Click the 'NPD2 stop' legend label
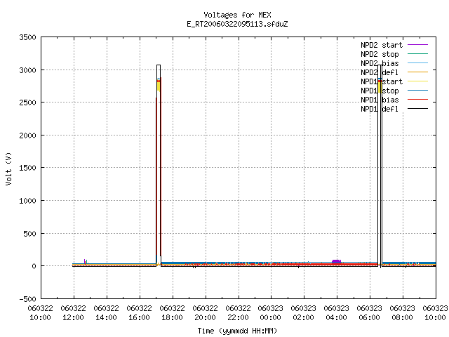 (x=380, y=54)
